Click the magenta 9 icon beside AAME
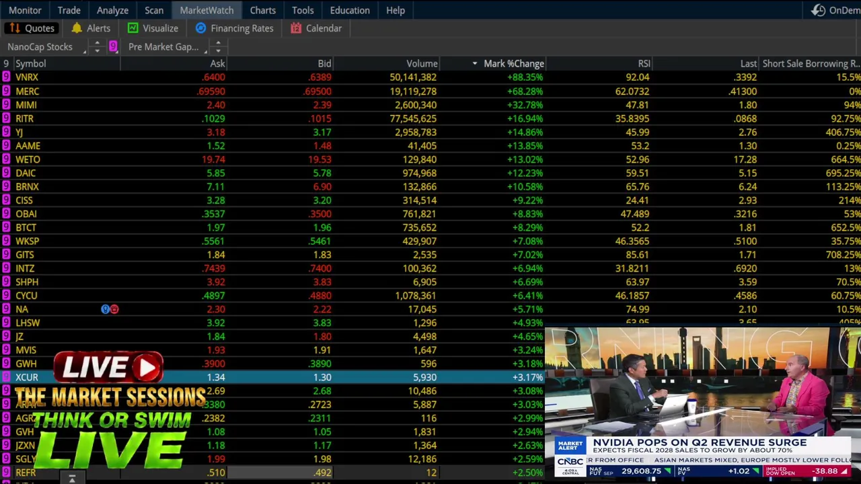 pos(6,146)
